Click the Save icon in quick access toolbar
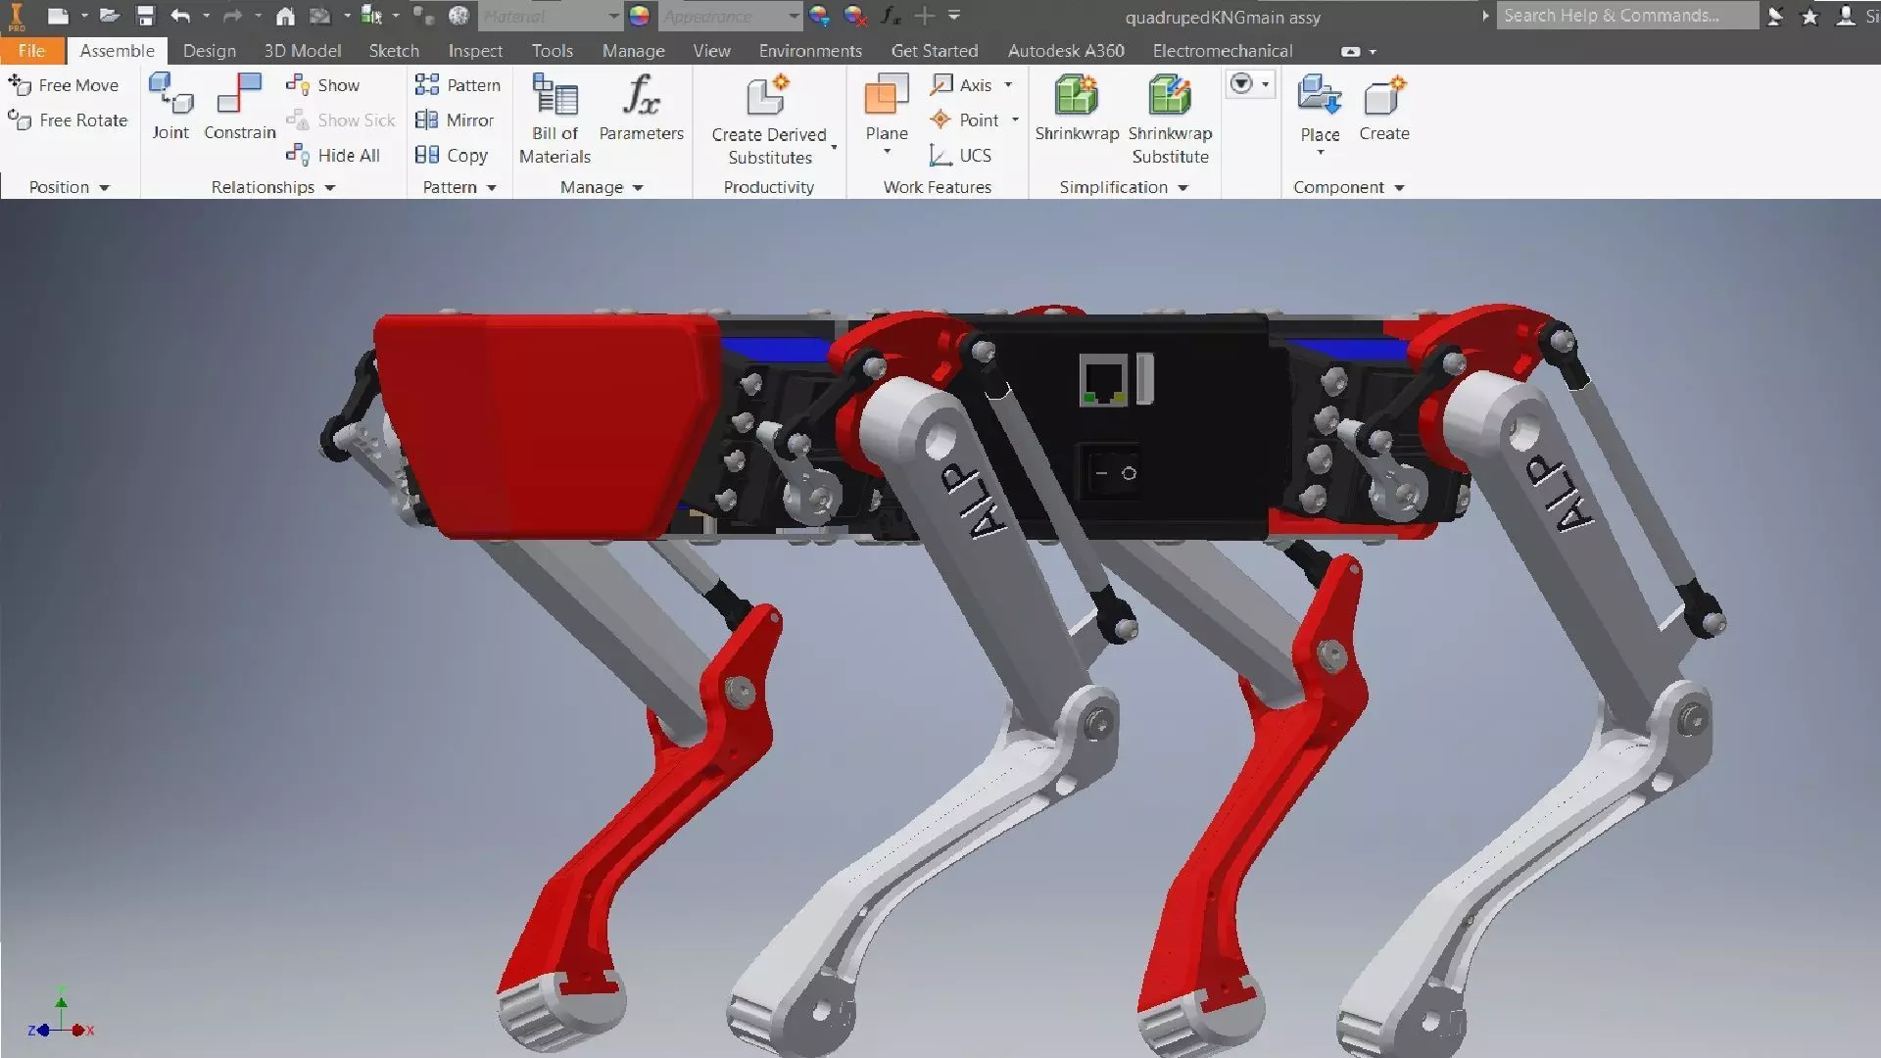 [145, 16]
